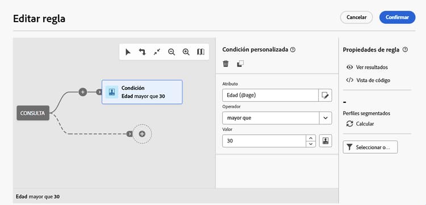Click the Editar regla heading
This screenshot has height=205, width=426.
(x=39, y=19)
